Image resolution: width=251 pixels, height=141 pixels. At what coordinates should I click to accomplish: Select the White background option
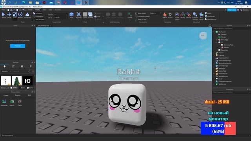pos(13,88)
